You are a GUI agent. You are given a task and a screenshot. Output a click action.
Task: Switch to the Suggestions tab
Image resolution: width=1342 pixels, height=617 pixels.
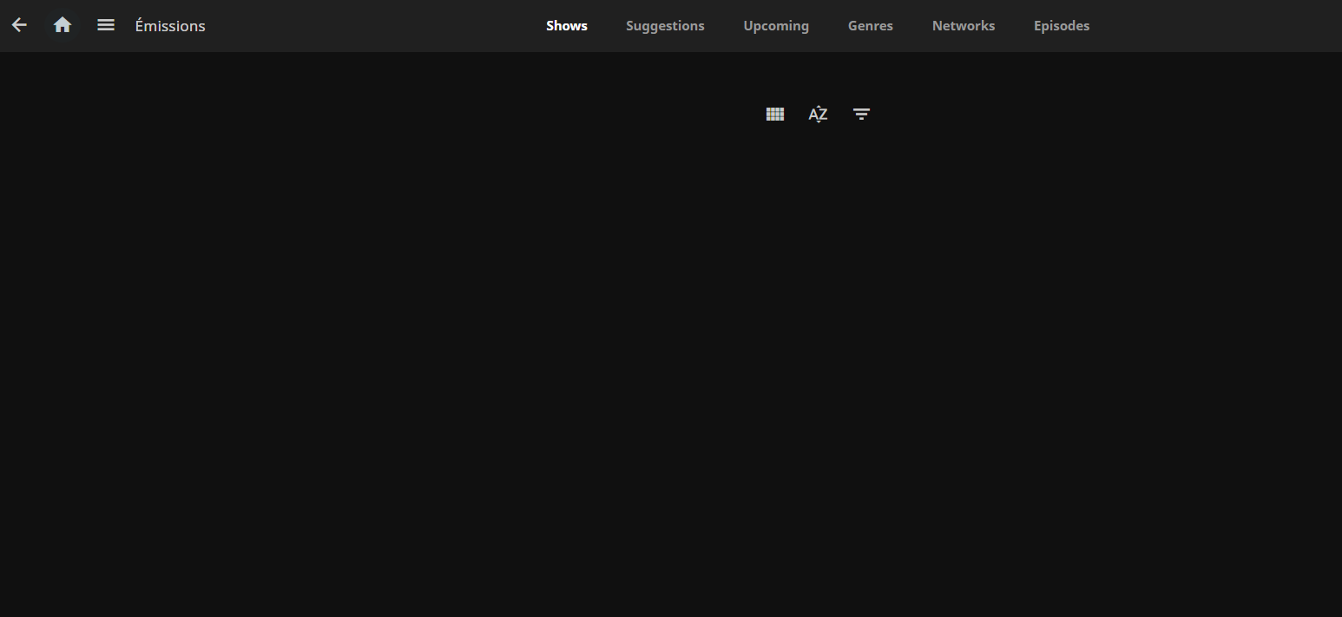[665, 26]
